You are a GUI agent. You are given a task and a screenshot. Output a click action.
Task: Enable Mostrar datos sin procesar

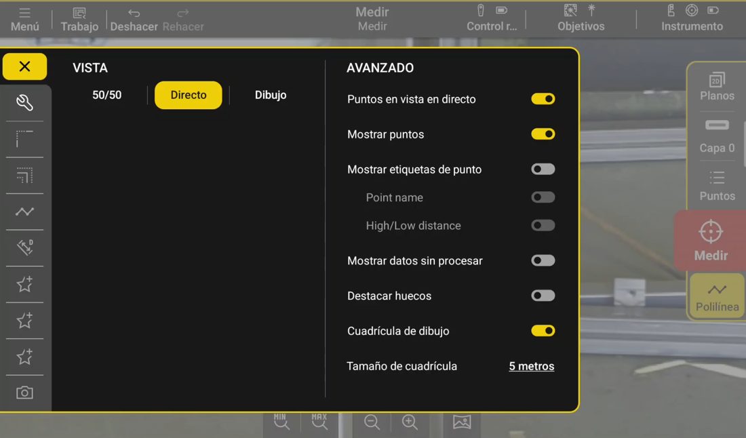coord(543,260)
